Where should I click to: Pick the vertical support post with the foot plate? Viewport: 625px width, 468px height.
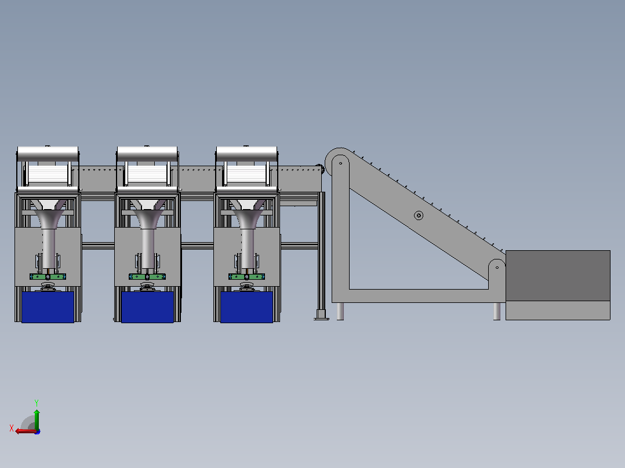tap(321, 255)
